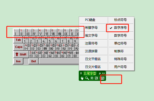Toggle the Chinese/English punctuation icon
154x101 pixels.
103,73
